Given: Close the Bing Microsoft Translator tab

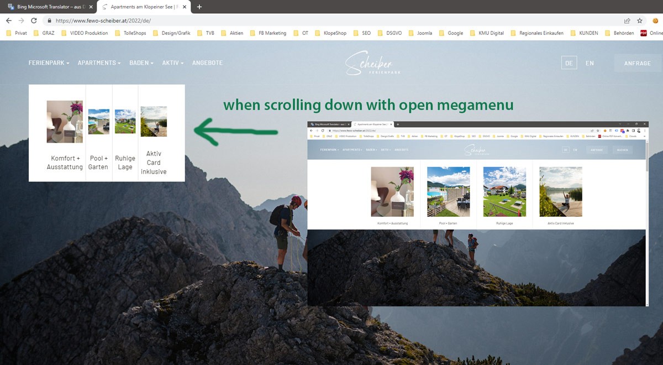Looking at the screenshot, I should pos(91,7).
